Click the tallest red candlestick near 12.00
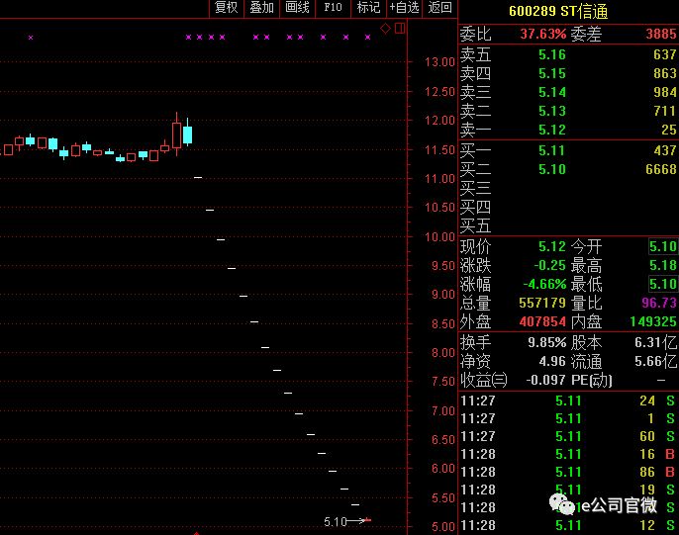 click(x=177, y=134)
